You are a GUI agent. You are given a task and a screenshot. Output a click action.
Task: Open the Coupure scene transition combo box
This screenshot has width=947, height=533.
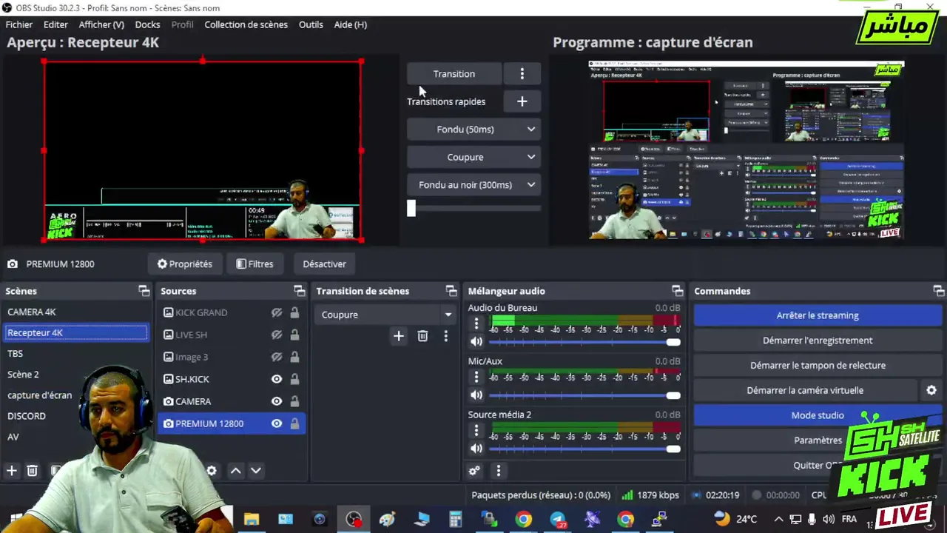tap(385, 315)
